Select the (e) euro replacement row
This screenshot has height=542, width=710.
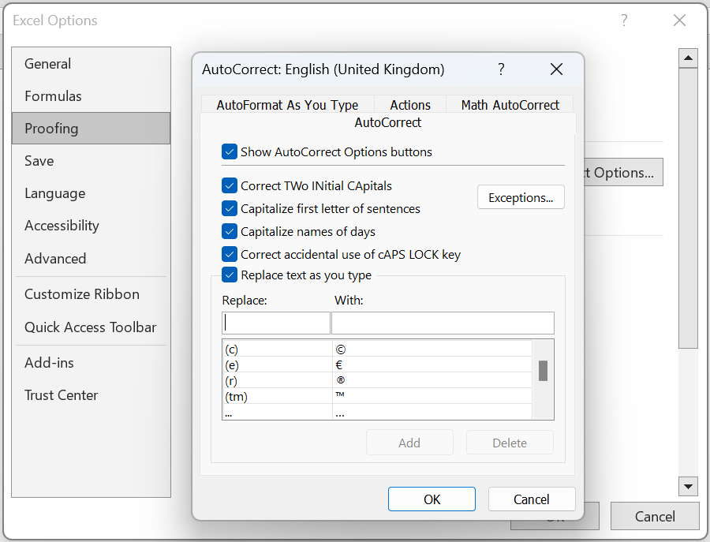pyautogui.click(x=377, y=364)
